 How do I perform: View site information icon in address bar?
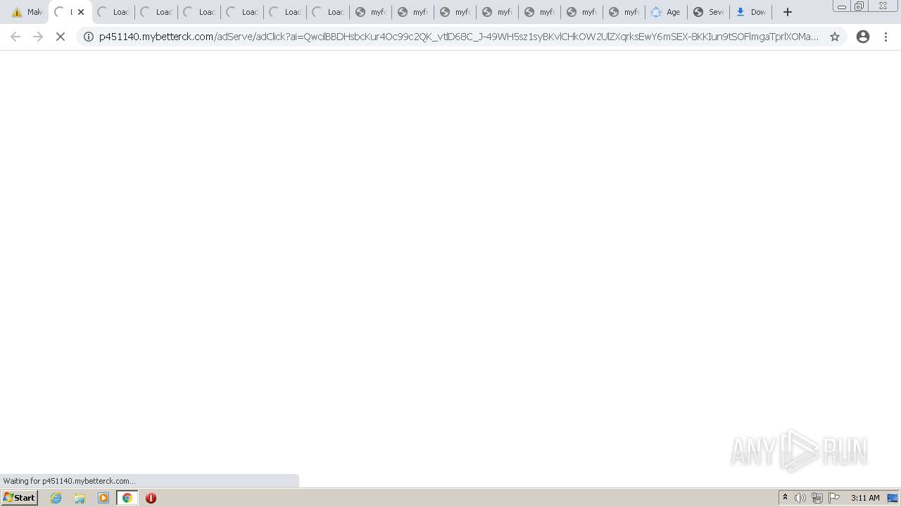tap(89, 37)
